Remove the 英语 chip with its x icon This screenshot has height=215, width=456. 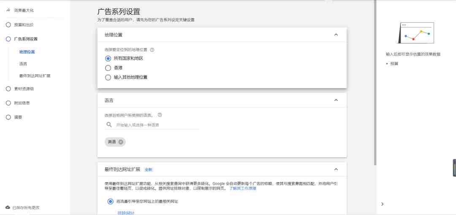(121, 142)
